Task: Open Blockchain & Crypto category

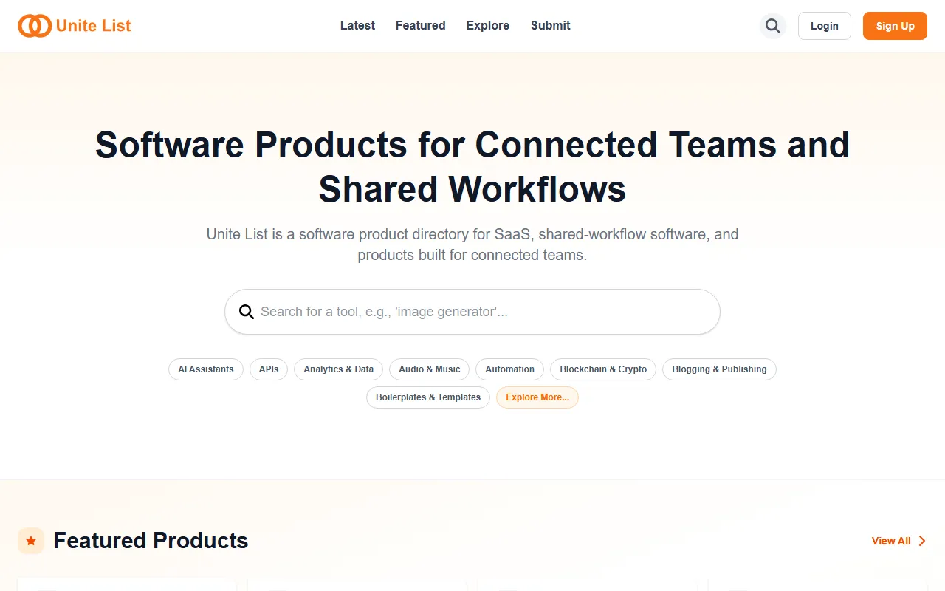Action: pos(602,369)
